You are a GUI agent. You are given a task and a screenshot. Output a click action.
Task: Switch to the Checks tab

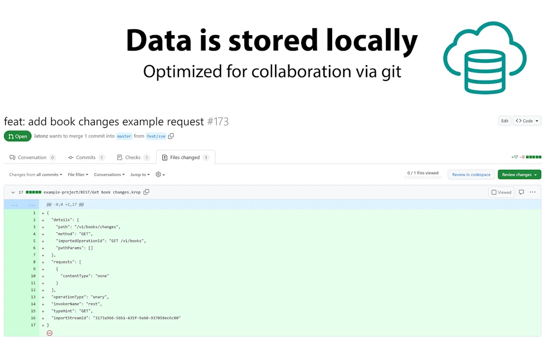point(133,157)
